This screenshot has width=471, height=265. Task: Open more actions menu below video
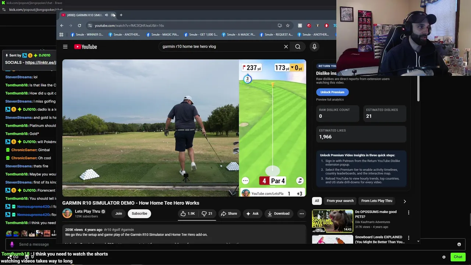(x=302, y=213)
